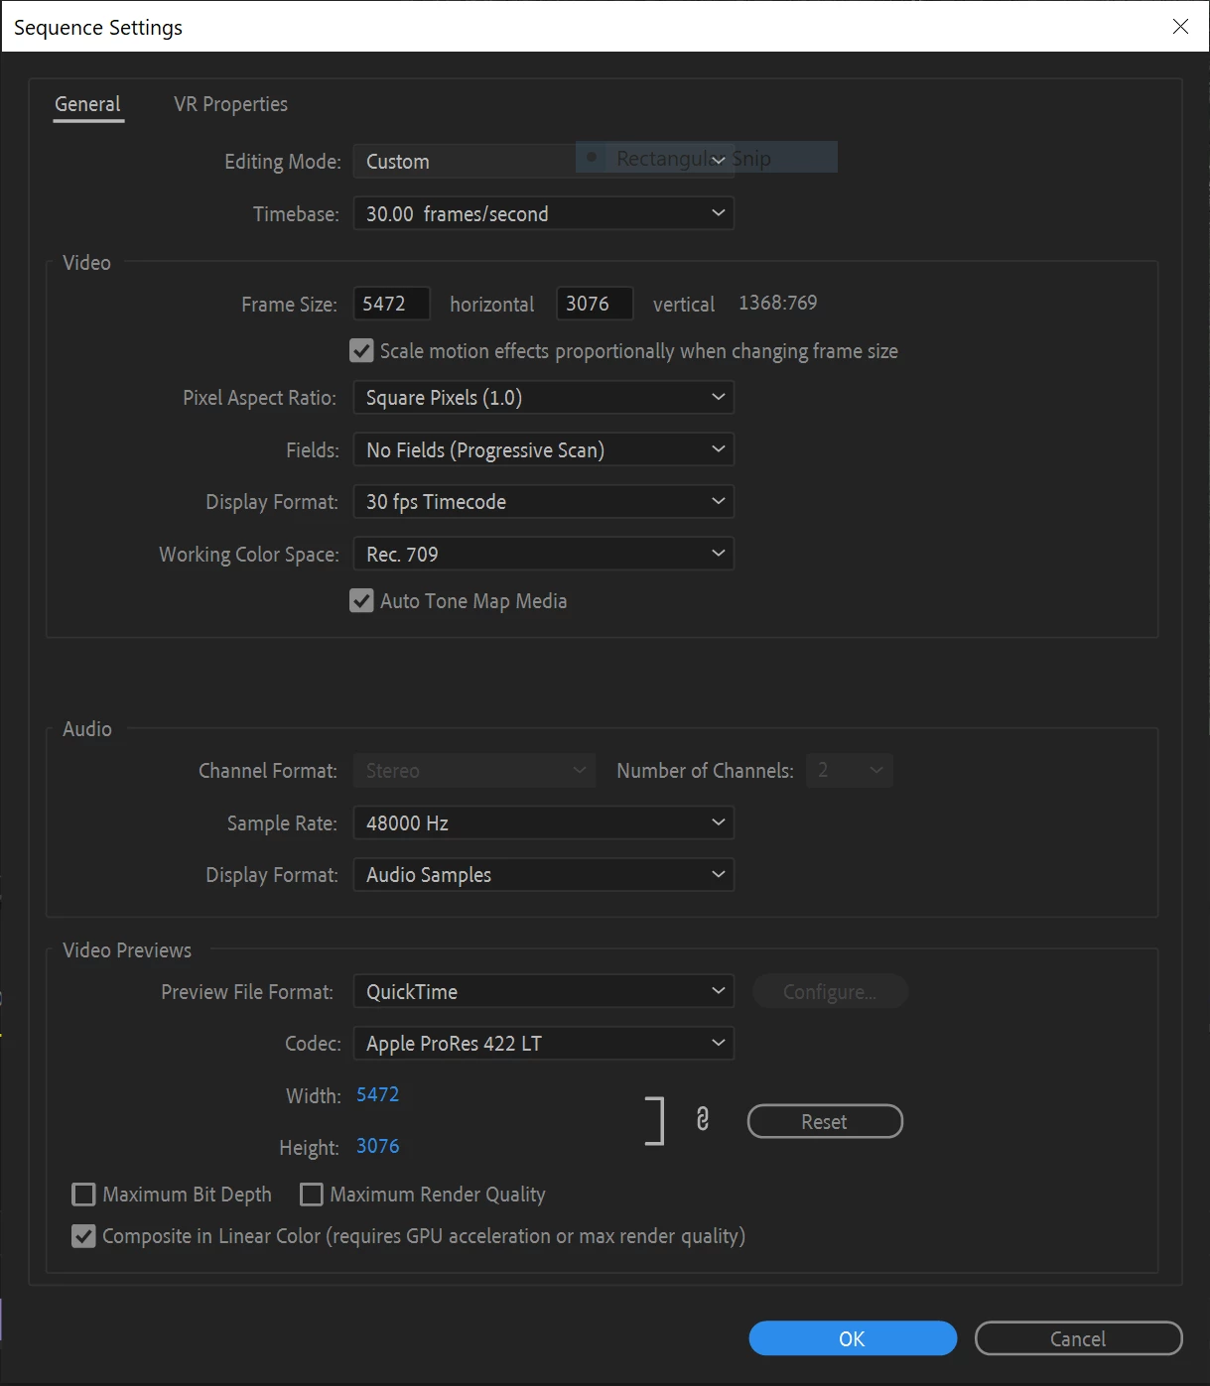Viewport: 1210px width, 1386px height.
Task: Close the Sequence Settings dialog
Action: tap(1180, 27)
